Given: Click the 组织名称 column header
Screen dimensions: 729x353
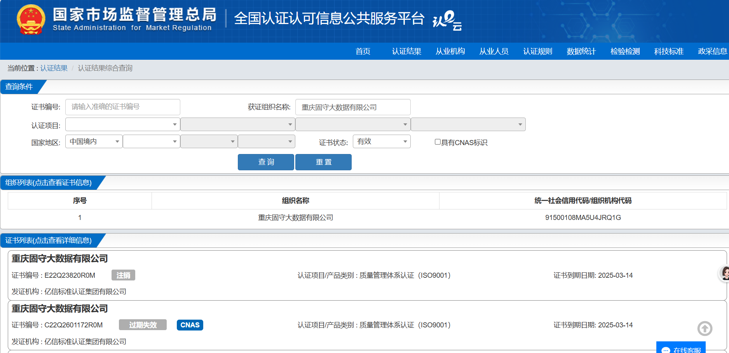Looking at the screenshot, I should click(x=295, y=201).
